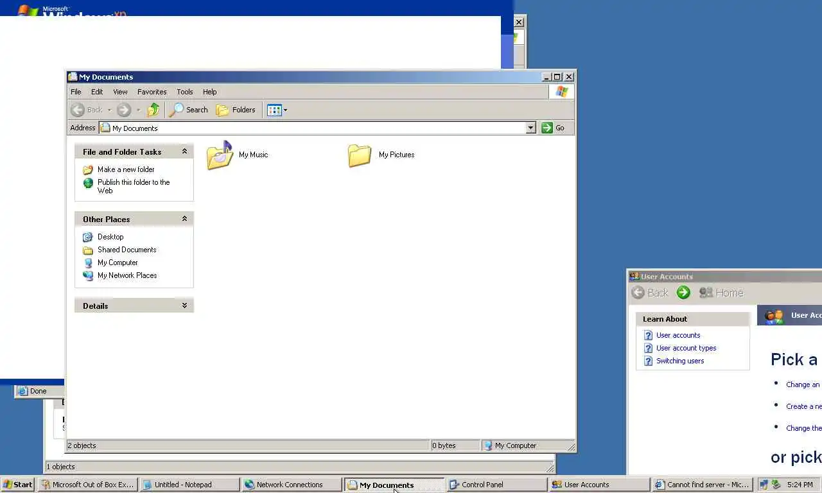
Task: Open the Forward history dropdown arrow
Action: pos(138,110)
